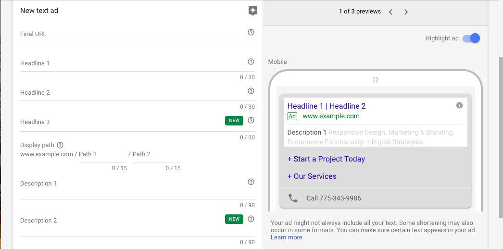This screenshot has height=249, width=503.
Task: Click the Our Services sitelink
Action: click(312, 176)
